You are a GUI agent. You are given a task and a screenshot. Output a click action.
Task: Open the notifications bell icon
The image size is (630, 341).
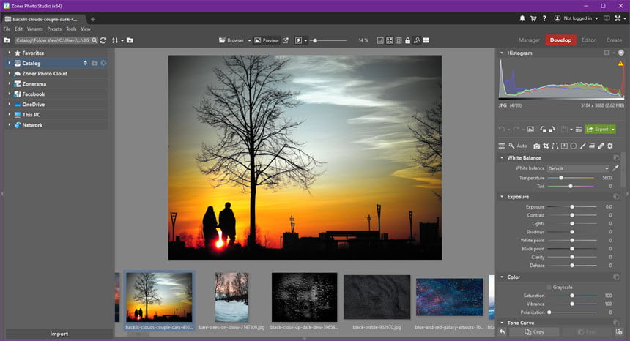pos(522,18)
